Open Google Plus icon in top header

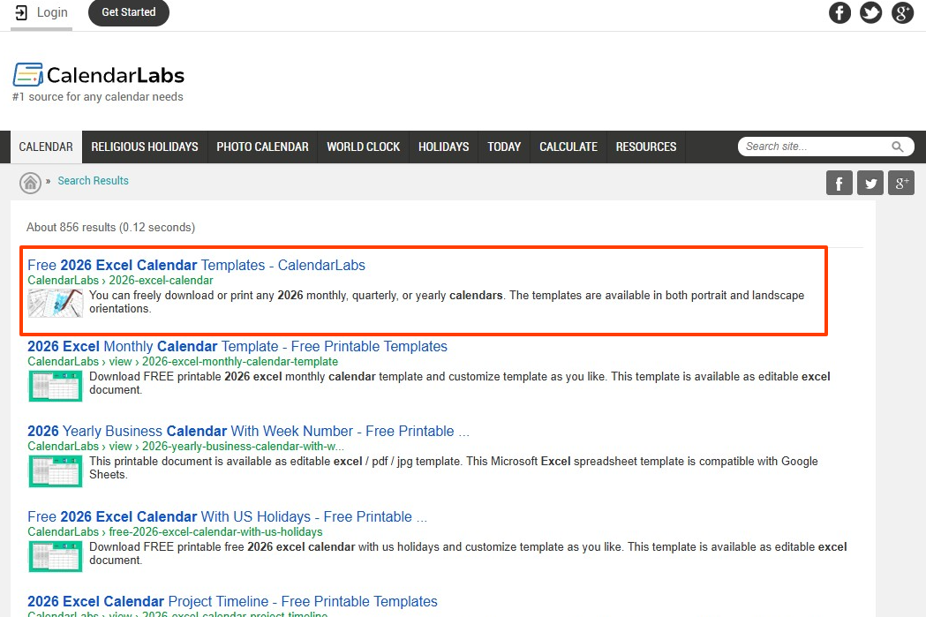(x=902, y=12)
